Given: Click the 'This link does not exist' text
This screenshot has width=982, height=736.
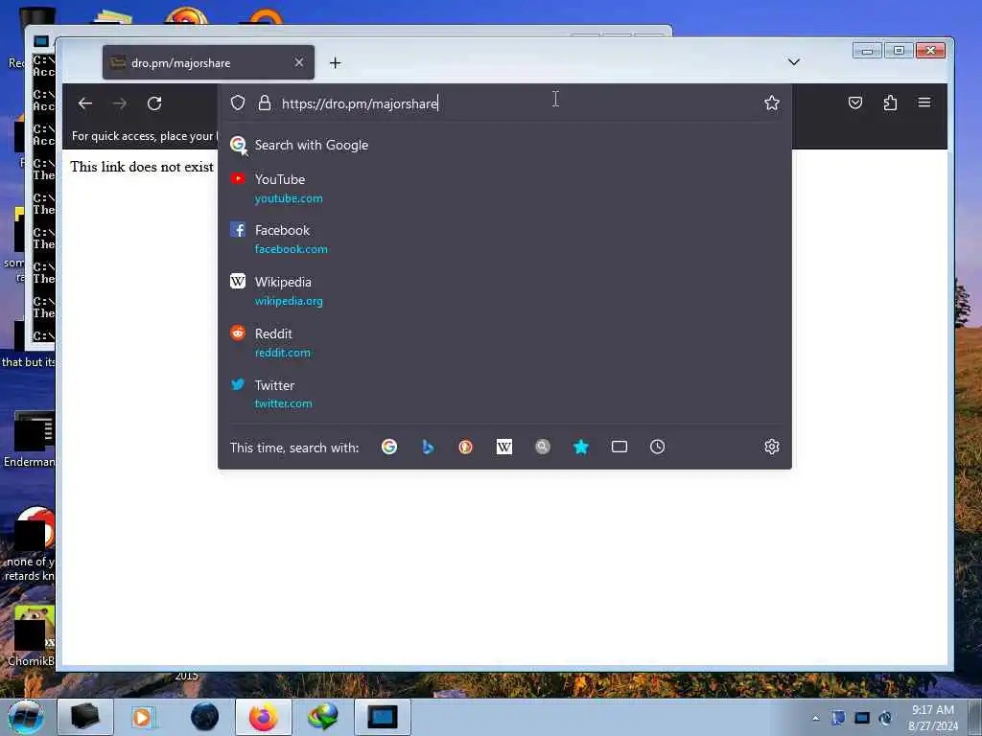Looking at the screenshot, I should click(142, 167).
